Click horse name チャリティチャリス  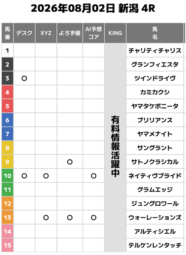tap(155, 51)
